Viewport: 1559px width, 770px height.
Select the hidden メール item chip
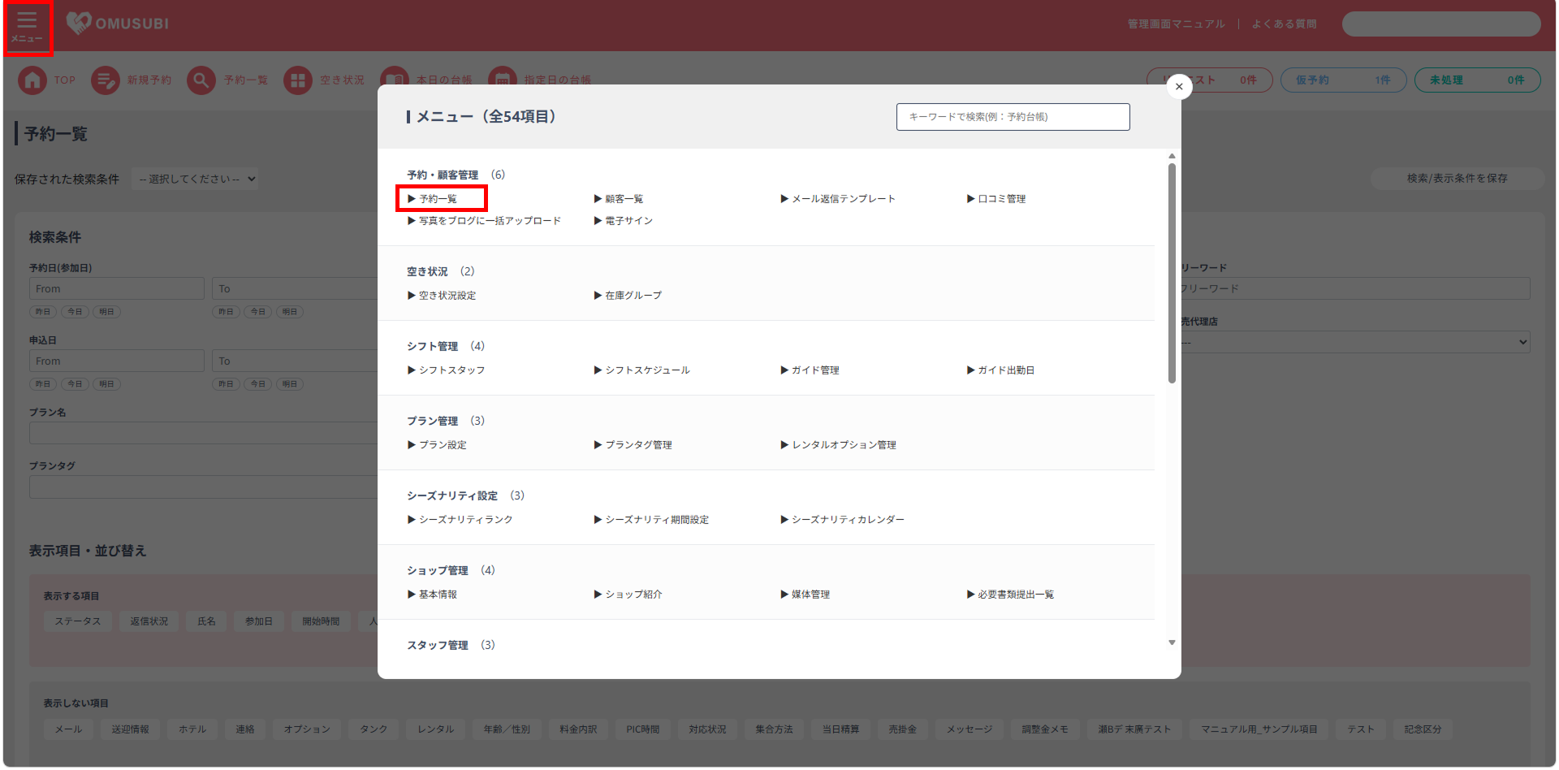(x=68, y=729)
